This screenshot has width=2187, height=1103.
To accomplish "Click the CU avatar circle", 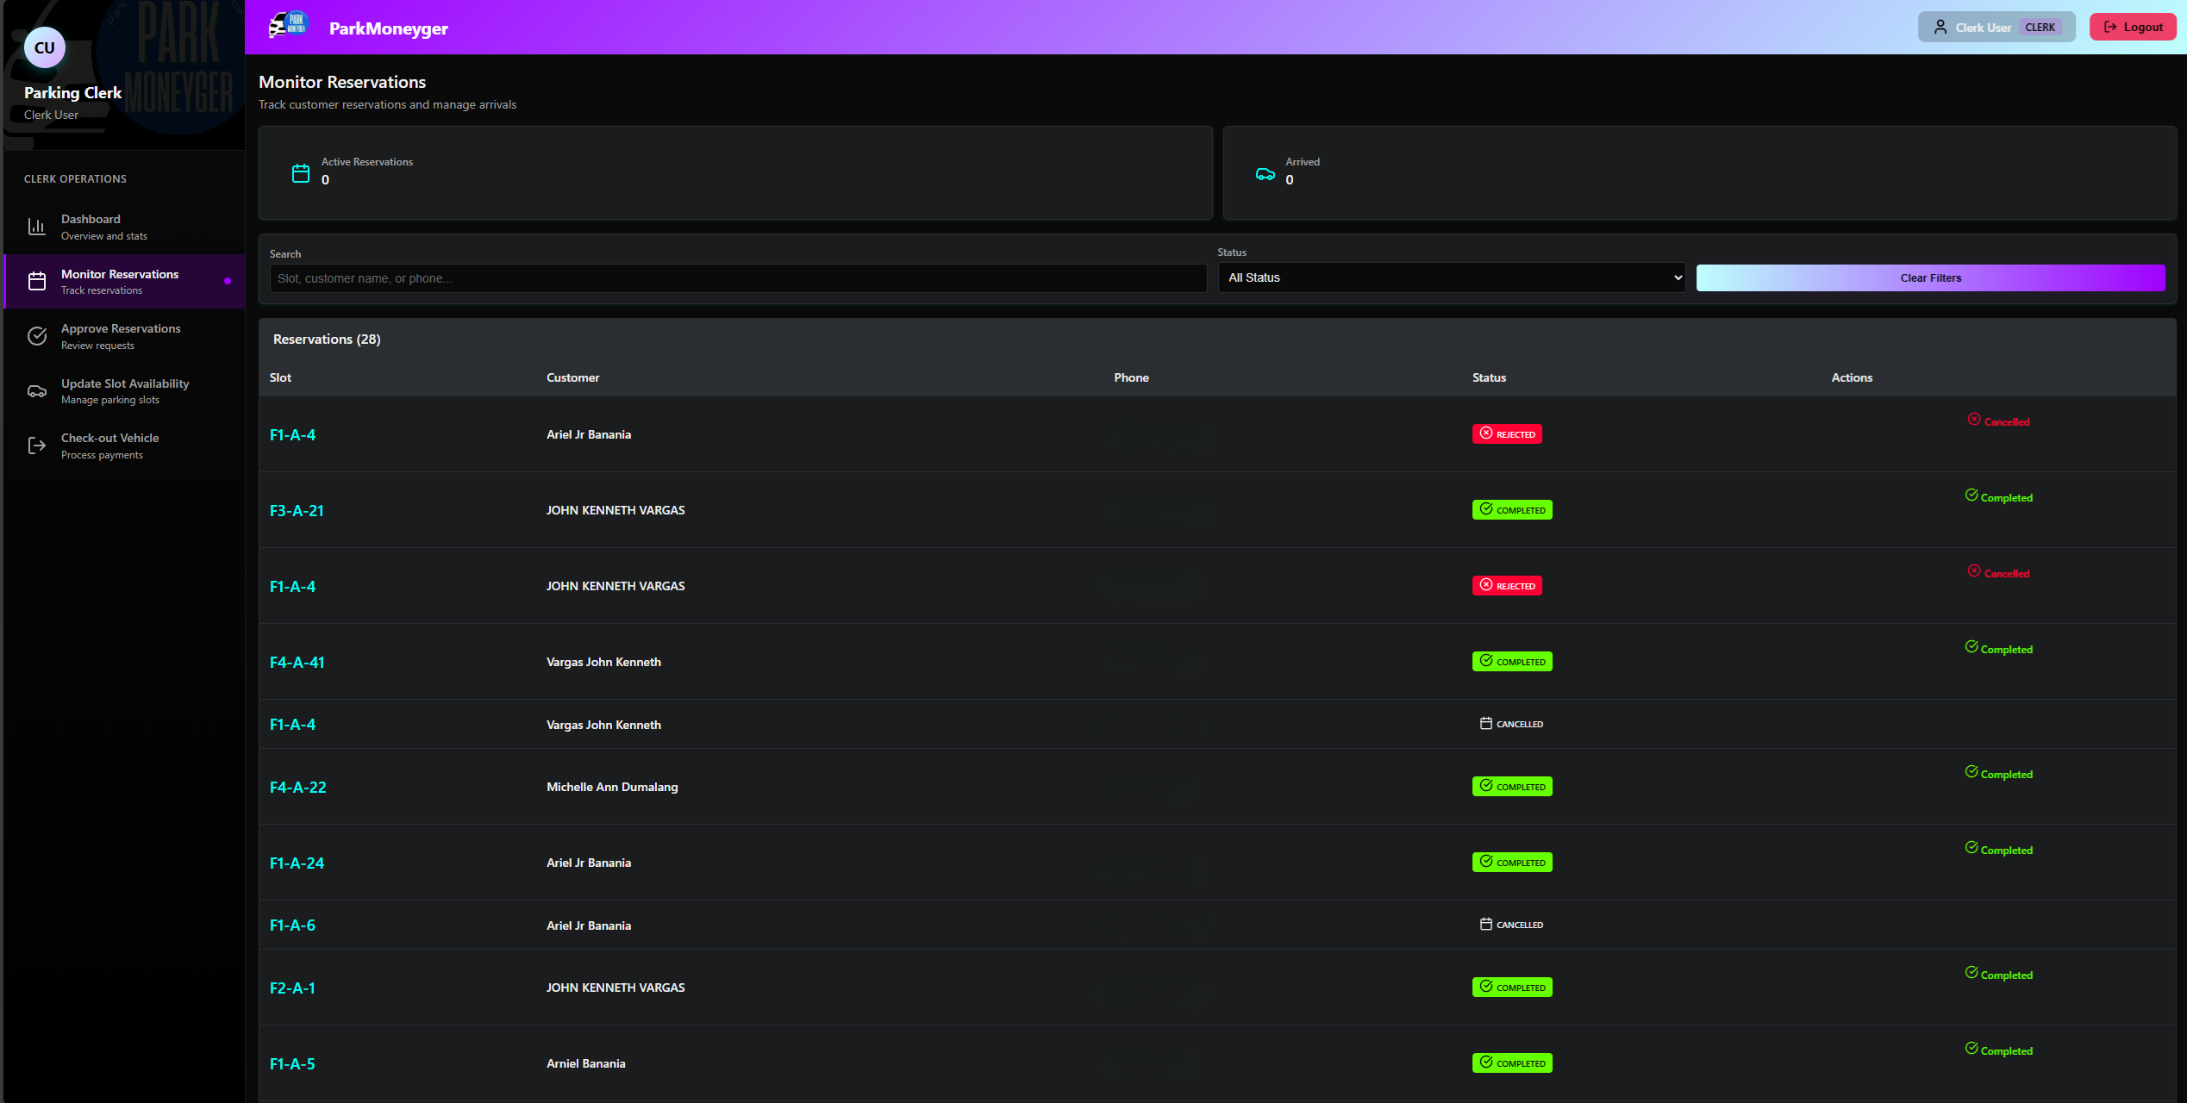I will [45, 47].
